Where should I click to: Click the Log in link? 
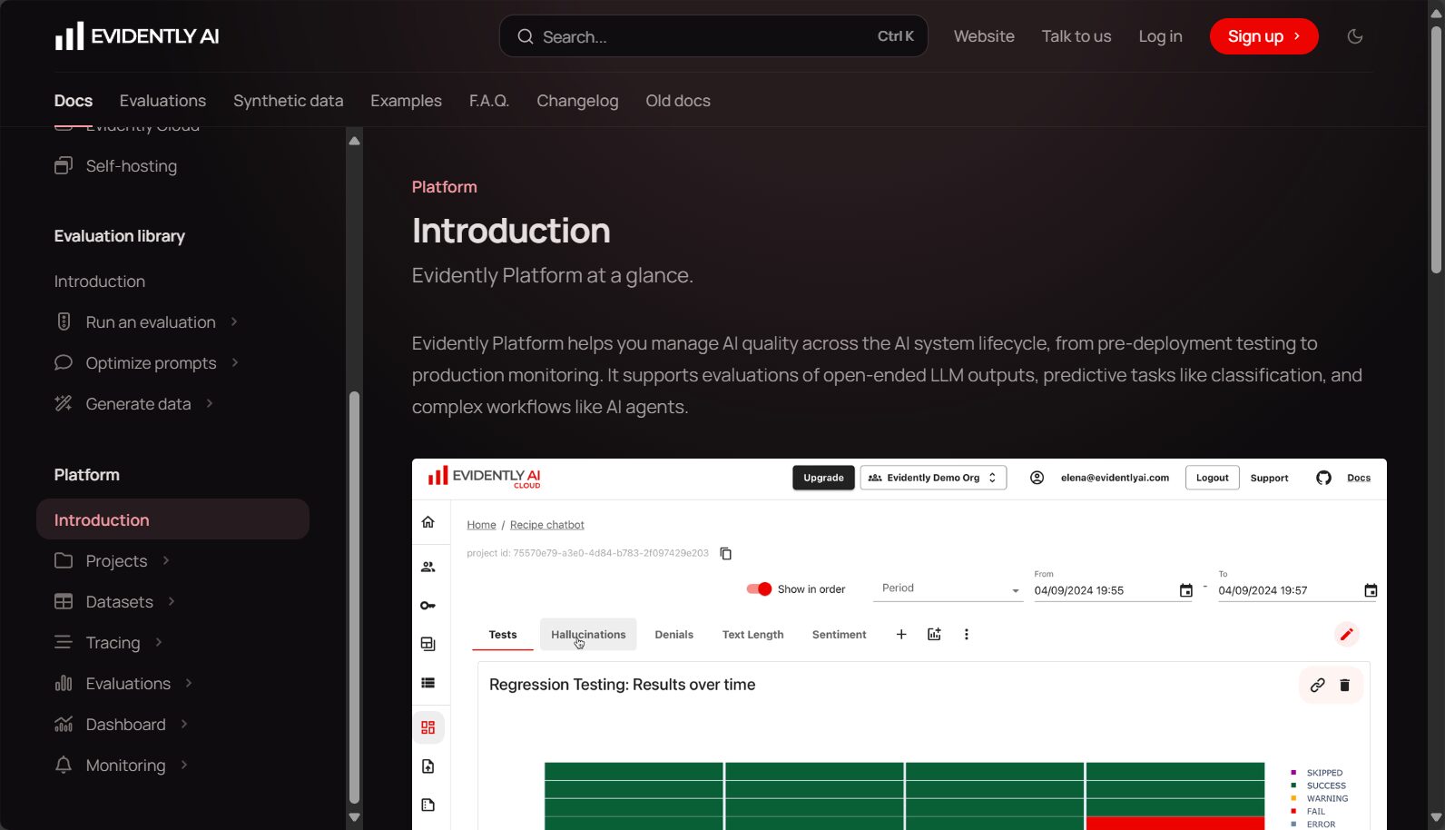click(x=1160, y=36)
